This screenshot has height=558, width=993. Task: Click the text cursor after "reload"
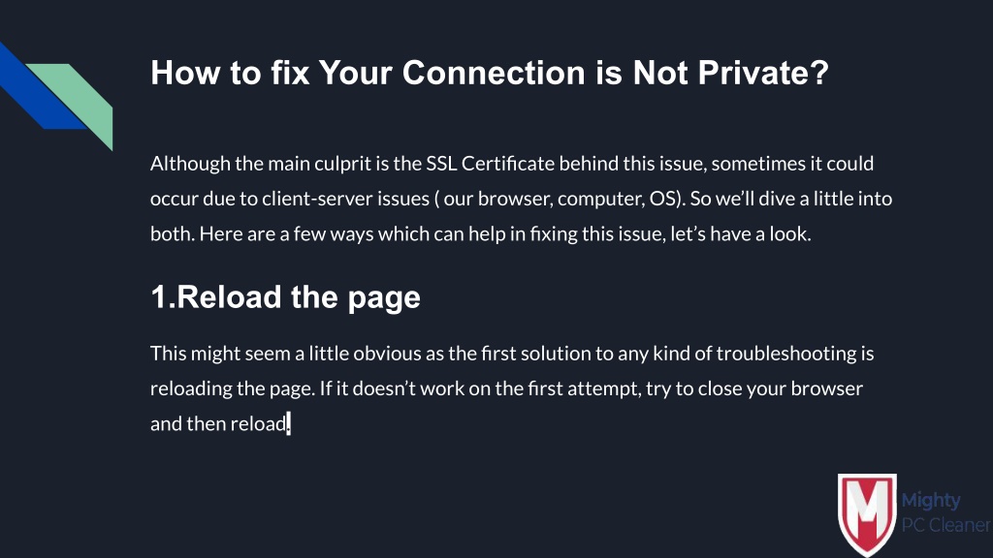coord(289,423)
